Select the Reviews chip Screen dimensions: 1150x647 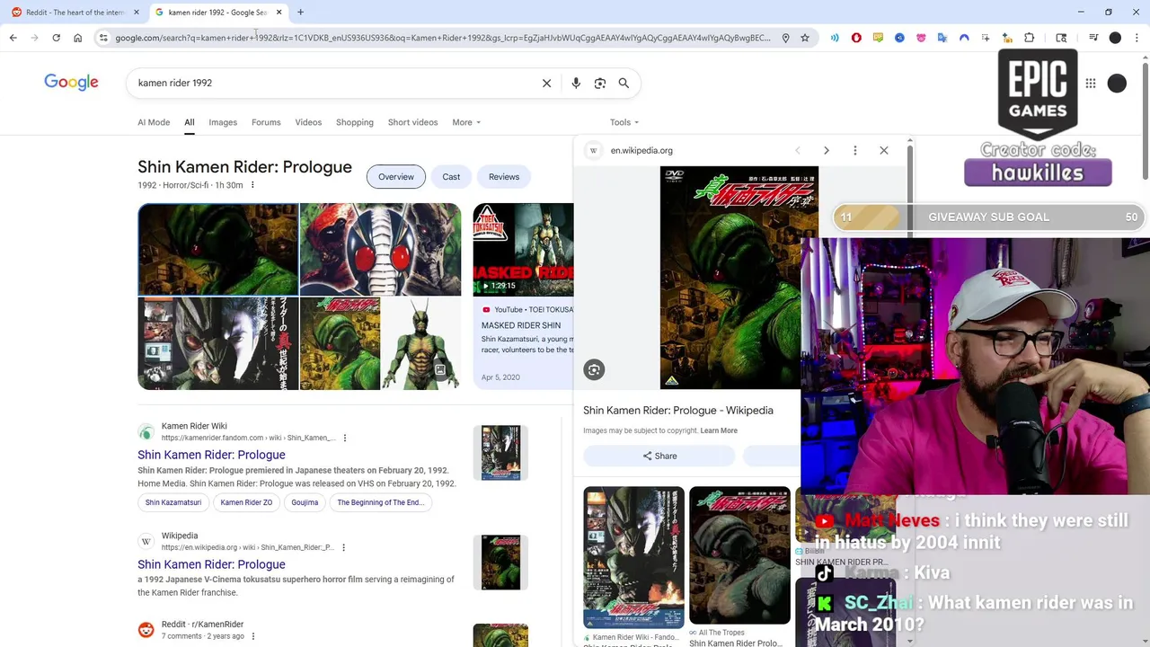[504, 177]
